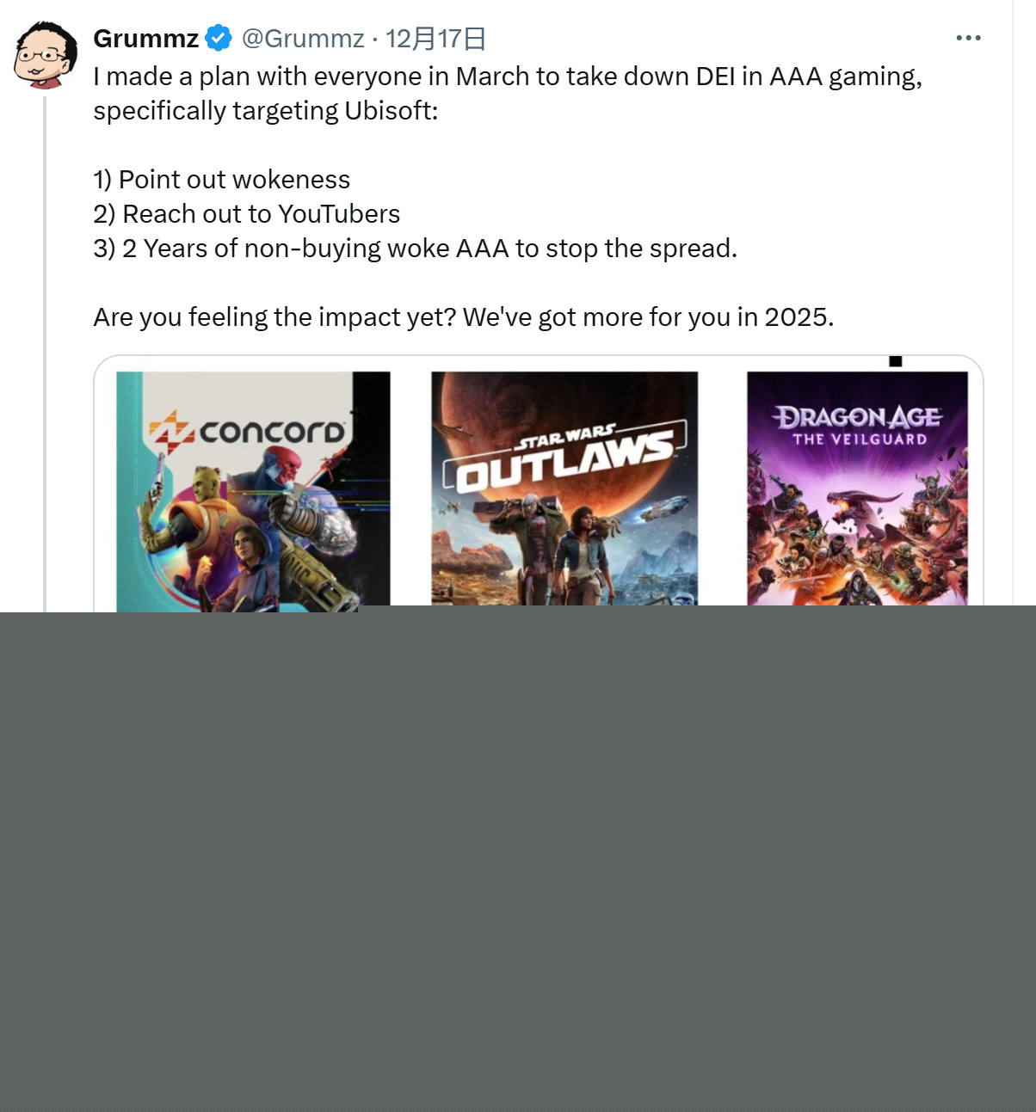Click the blue verified badge
The height and width of the screenshot is (1112, 1036).
coord(219,38)
